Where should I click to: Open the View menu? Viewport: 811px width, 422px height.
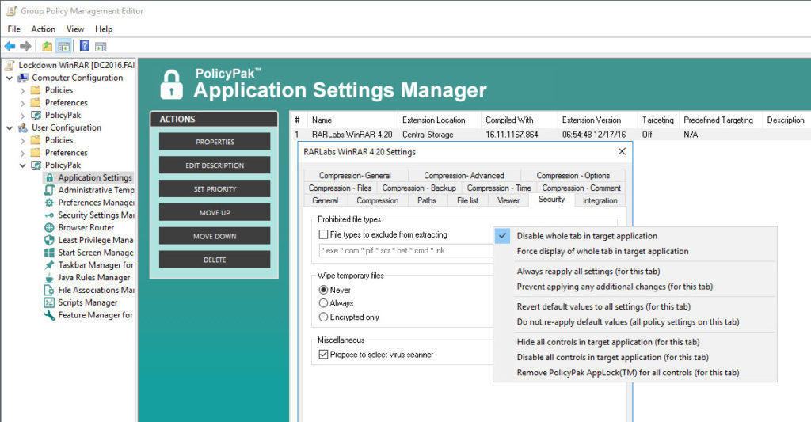pyautogui.click(x=75, y=29)
